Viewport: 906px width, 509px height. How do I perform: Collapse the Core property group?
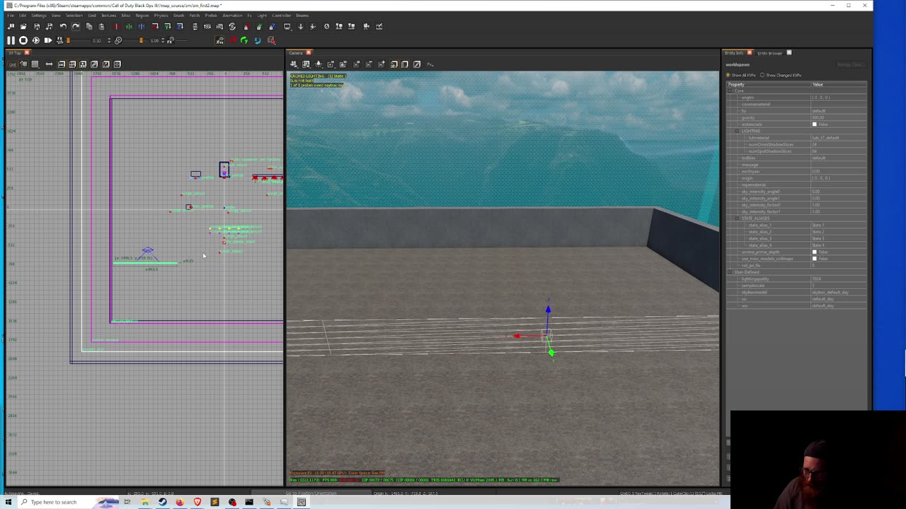(730, 90)
